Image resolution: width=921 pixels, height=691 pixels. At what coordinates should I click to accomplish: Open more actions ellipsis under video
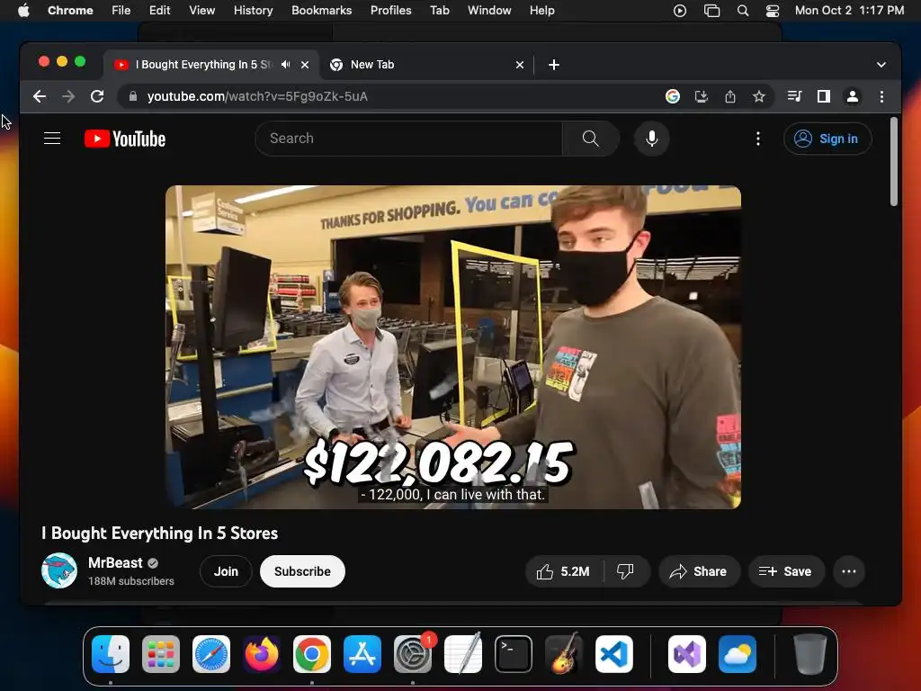pos(849,571)
